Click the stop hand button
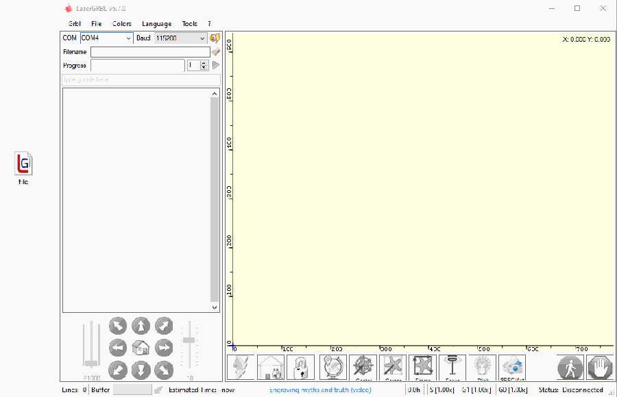Image resolution: width=617 pixels, height=397 pixels. pos(600,368)
